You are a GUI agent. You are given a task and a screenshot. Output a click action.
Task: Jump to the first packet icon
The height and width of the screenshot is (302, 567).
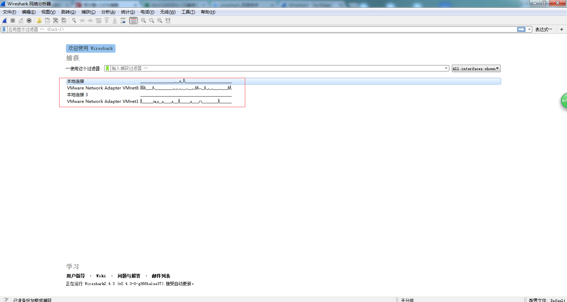pyautogui.click(x=107, y=21)
